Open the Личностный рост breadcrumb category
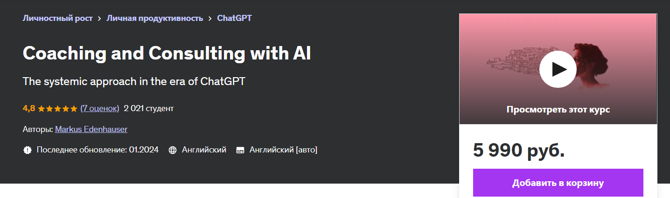 tap(57, 19)
